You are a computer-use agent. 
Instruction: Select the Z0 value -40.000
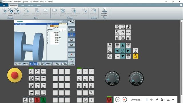click(54, 34)
